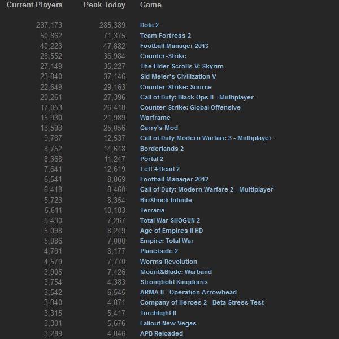Image resolution: width=339 pixels, height=339 pixels.
Task: Click Global Offensive current players 17,053
Action: coord(51,107)
